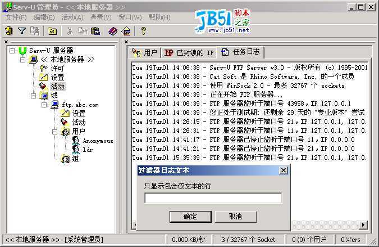Select 许可 in the server tree
This screenshot has height=247, width=379.
[57, 69]
